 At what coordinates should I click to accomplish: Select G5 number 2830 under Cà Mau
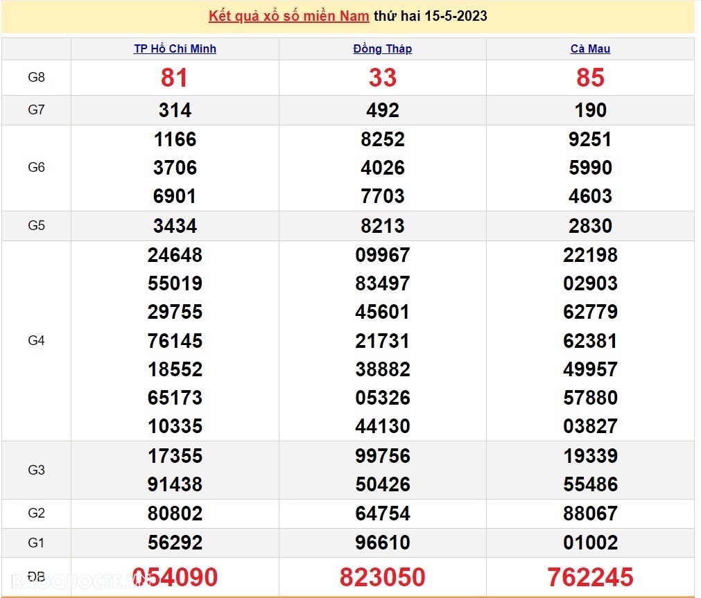[x=590, y=226]
